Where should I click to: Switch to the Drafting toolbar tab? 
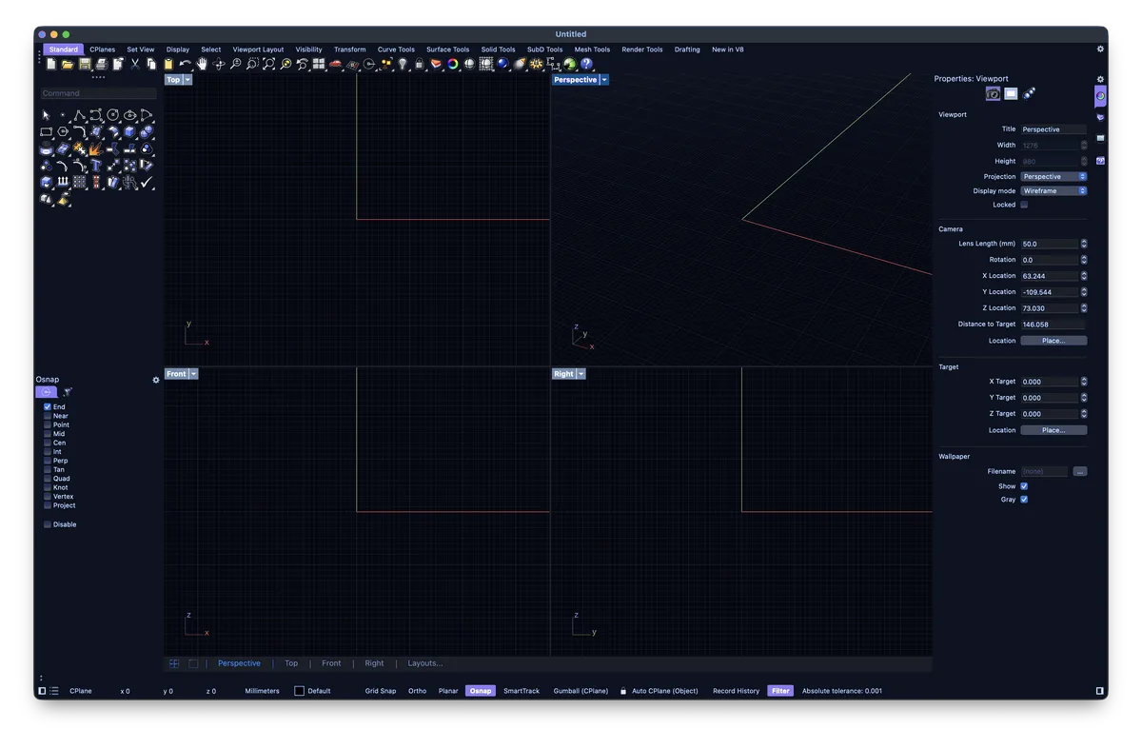pos(687,49)
